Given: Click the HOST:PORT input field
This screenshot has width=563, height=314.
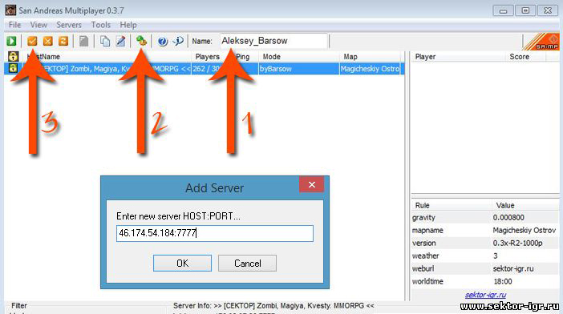Looking at the screenshot, I should [215, 233].
